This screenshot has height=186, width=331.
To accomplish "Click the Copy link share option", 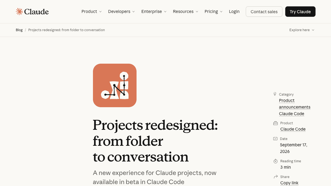I will pyautogui.click(x=289, y=183).
